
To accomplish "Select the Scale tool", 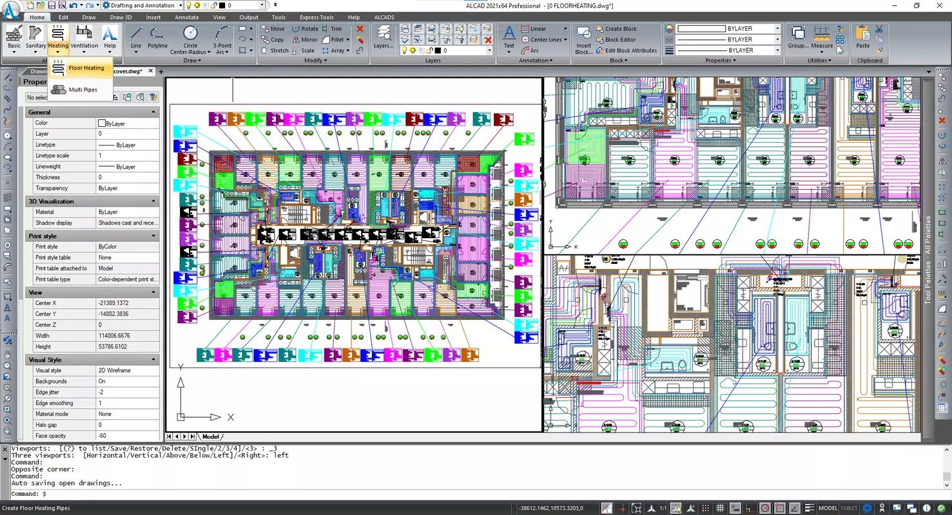I will pyautogui.click(x=303, y=50).
